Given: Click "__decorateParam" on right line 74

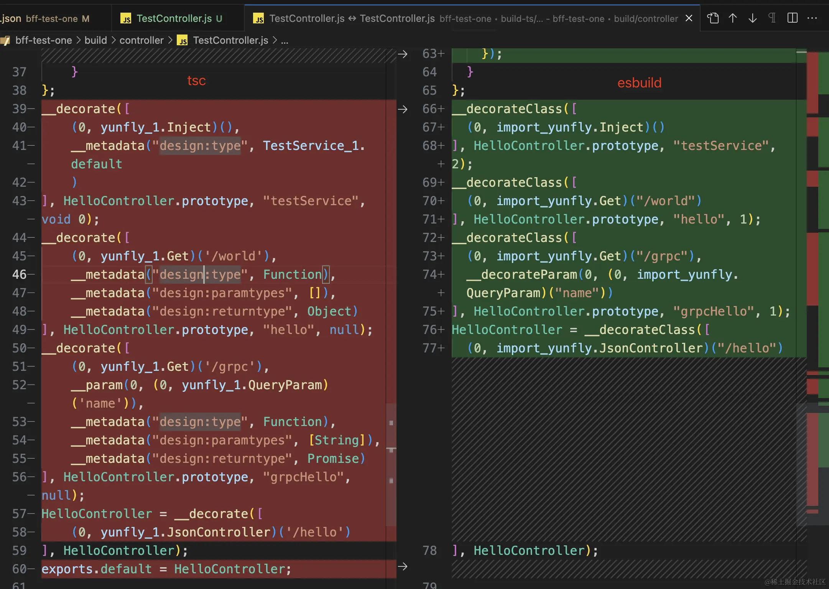Looking at the screenshot, I should [522, 275].
